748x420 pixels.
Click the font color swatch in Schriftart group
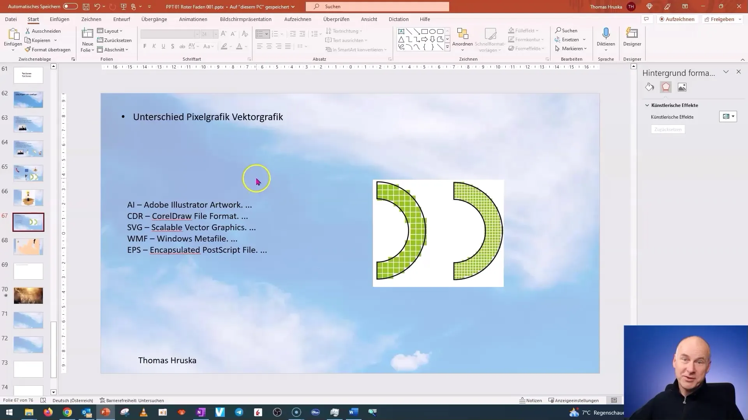(240, 46)
